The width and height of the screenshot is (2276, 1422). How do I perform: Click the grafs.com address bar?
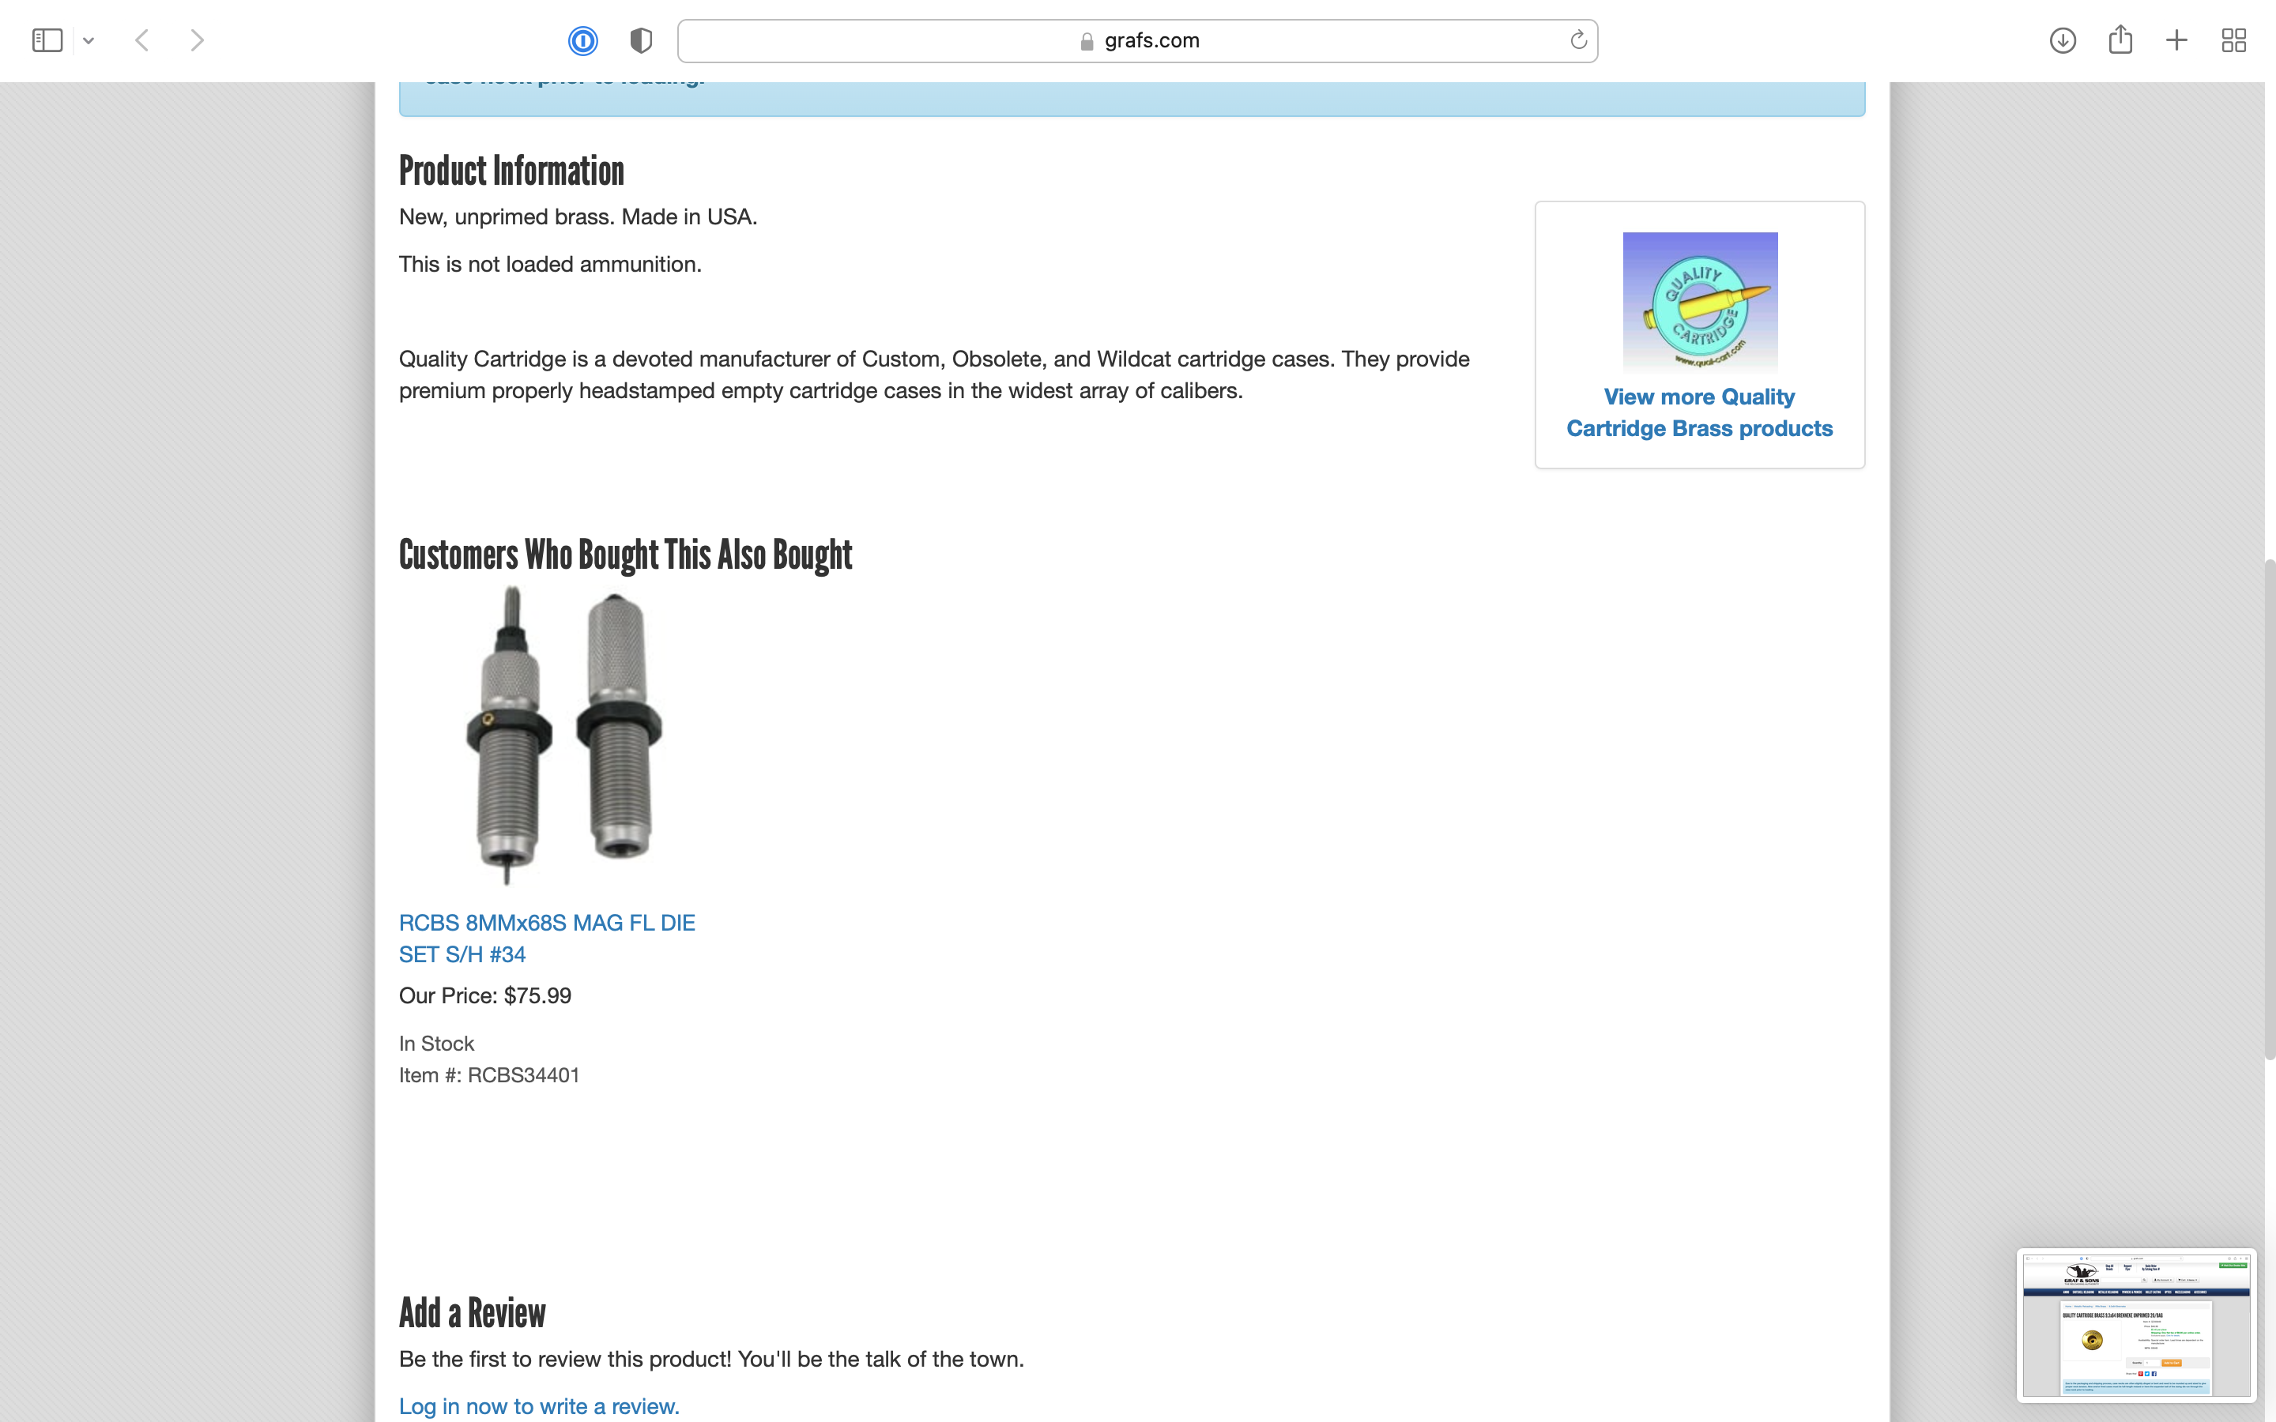click(x=1137, y=40)
